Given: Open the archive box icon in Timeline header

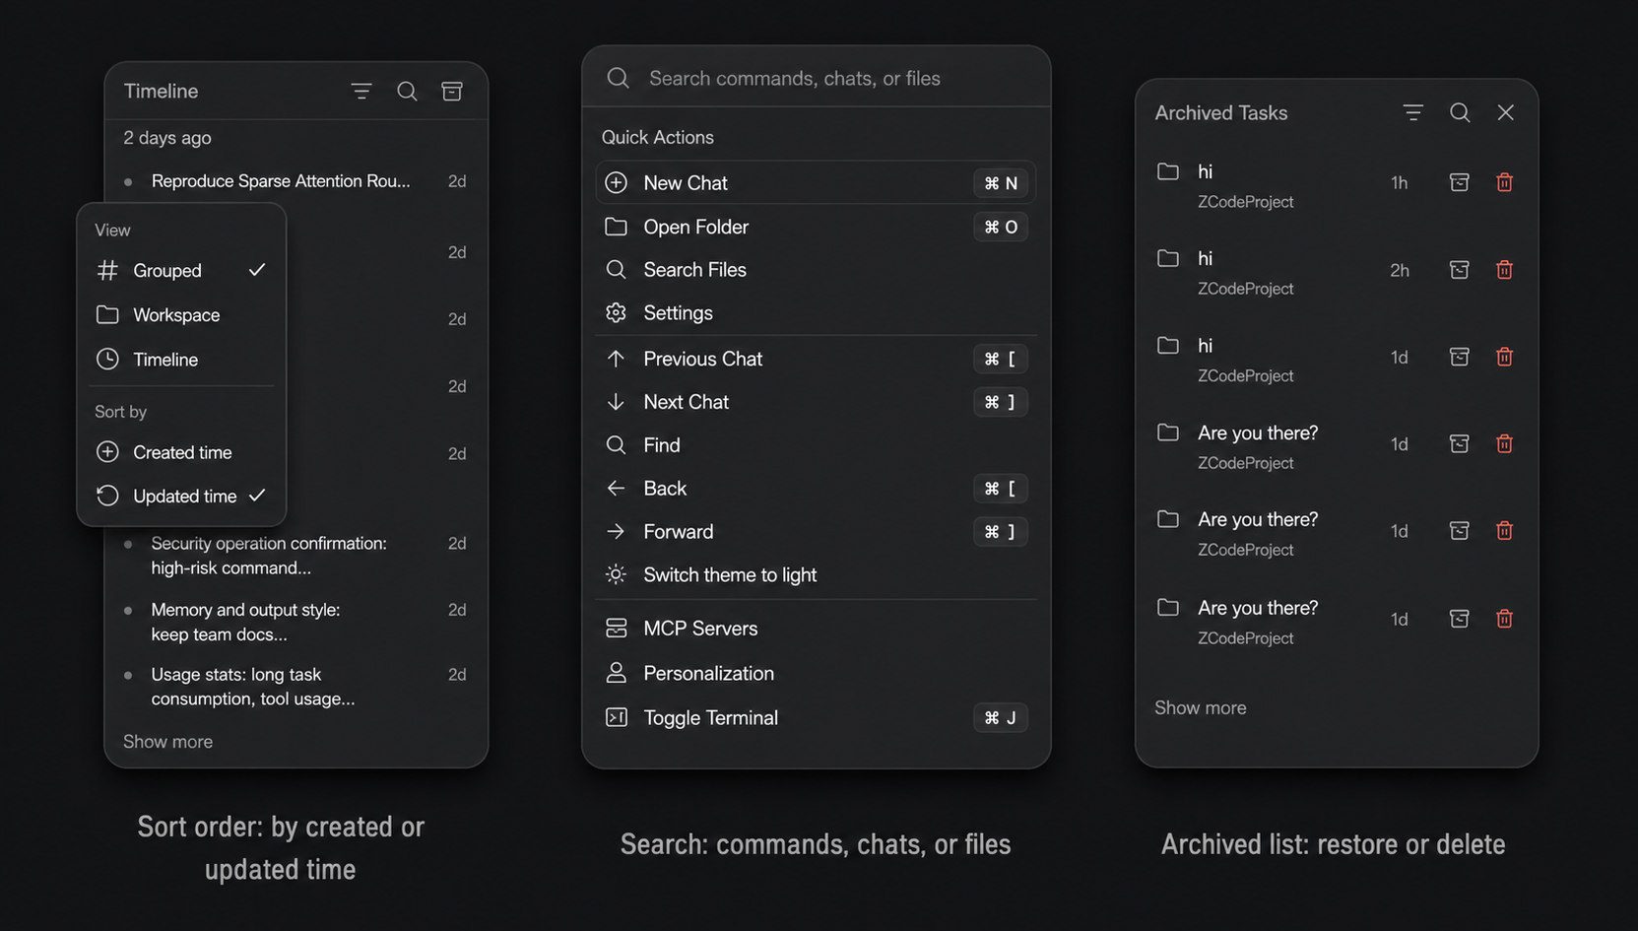Looking at the screenshot, I should tap(452, 92).
